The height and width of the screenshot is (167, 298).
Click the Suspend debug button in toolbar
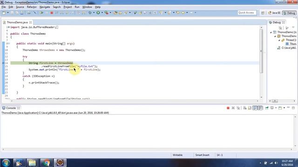click(x=47, y=13)
